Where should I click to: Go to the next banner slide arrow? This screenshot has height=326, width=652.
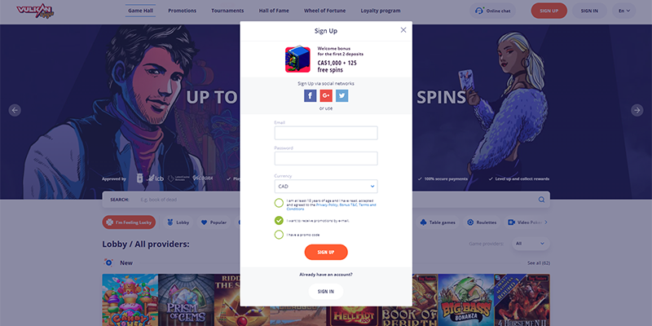coord(637,110)
